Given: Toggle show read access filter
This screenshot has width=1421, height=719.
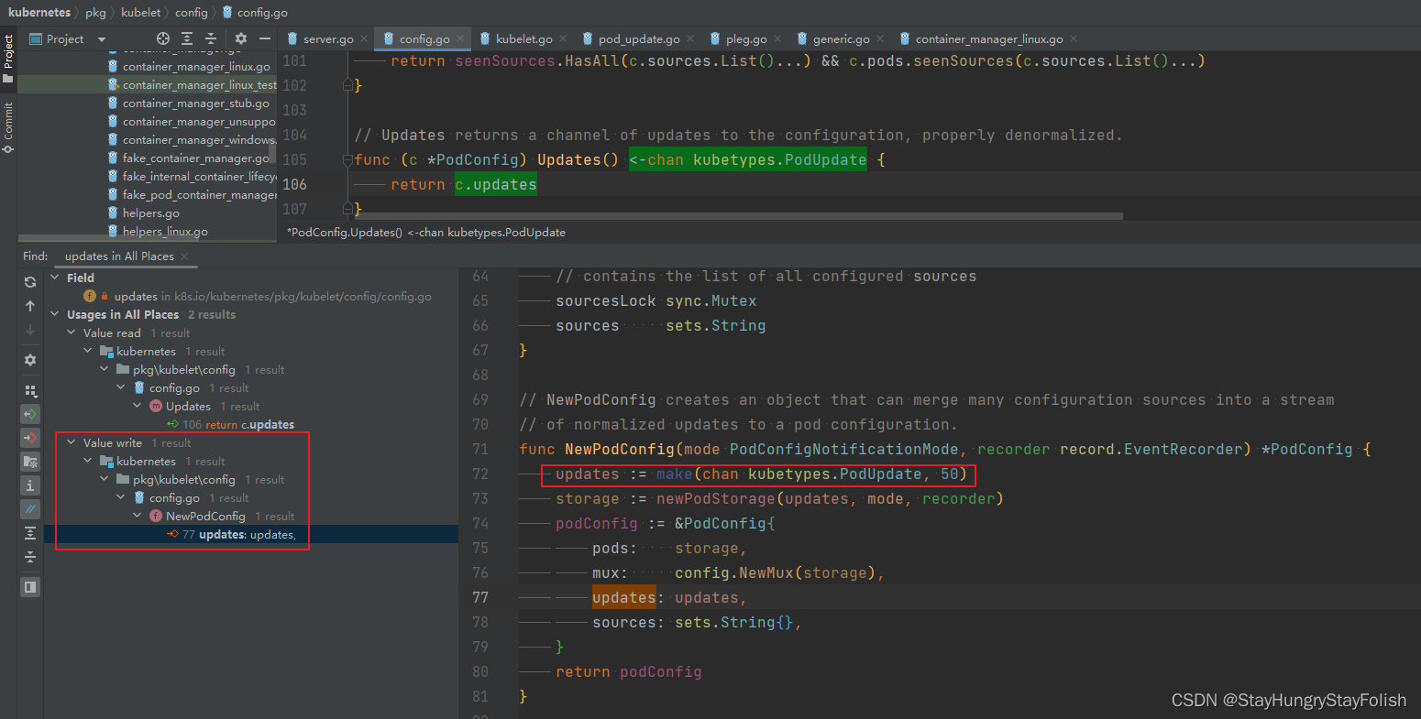Looking at the screenshot, I should point(30,415).
